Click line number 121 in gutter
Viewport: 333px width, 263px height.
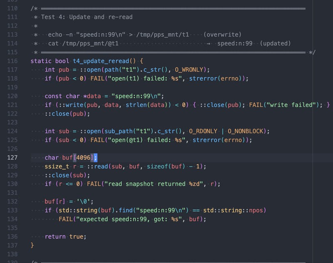click(x=12, y=105)
